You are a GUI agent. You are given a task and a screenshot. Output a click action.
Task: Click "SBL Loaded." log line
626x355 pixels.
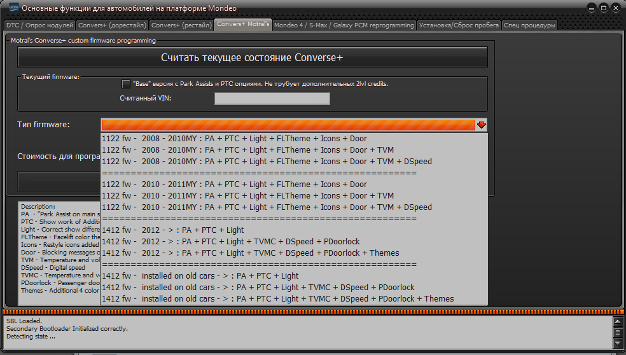[x=24, y=321]
